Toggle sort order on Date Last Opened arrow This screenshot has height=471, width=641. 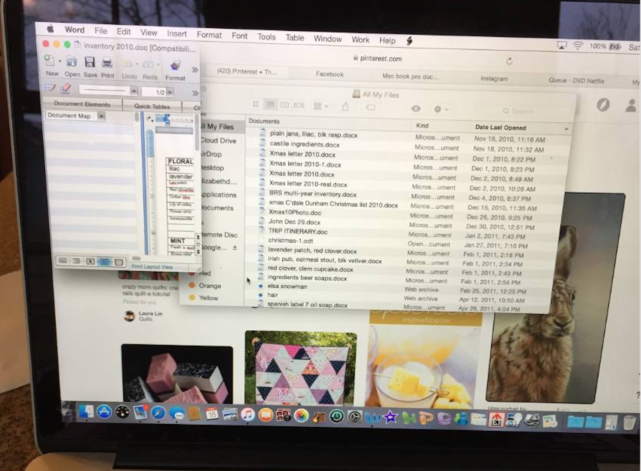566,129
